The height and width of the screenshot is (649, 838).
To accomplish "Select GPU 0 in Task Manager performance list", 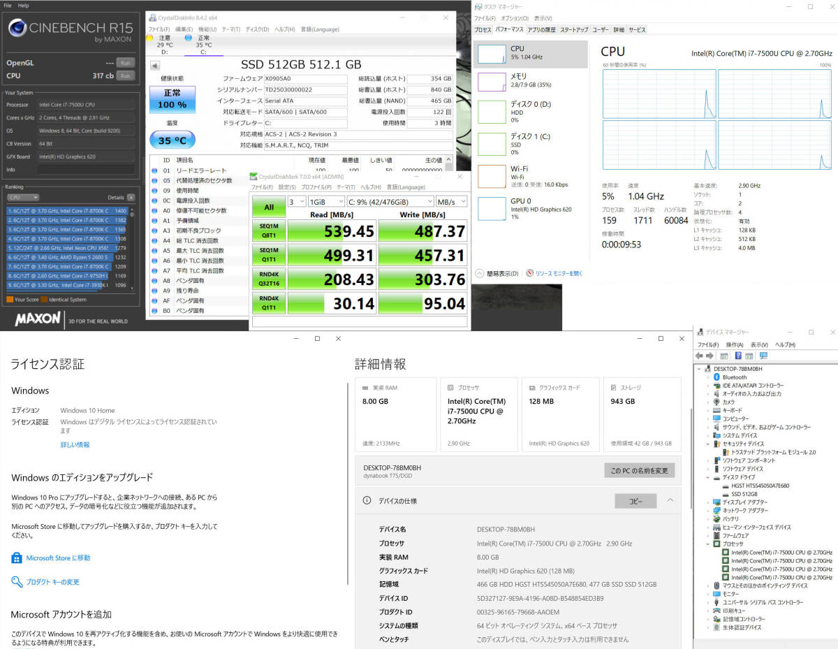I will pos(529,209).
